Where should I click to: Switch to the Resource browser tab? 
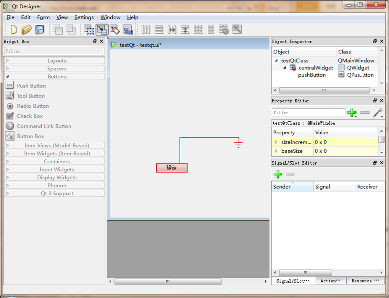tap(365, 281)
